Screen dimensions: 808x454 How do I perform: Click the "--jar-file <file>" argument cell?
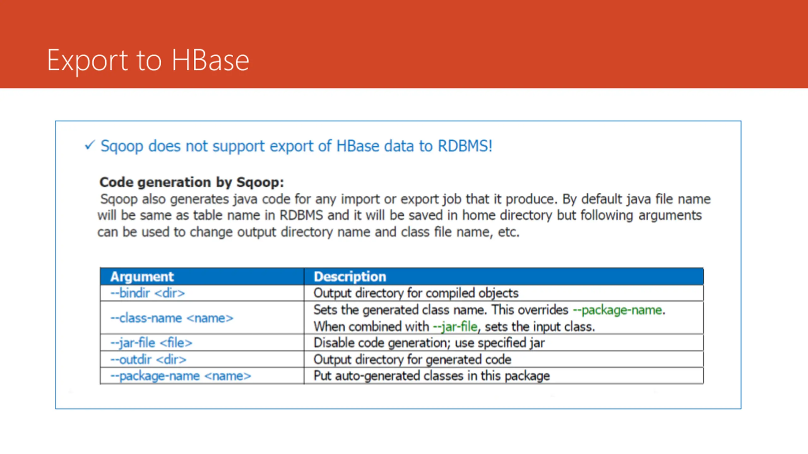click(202, 343)
